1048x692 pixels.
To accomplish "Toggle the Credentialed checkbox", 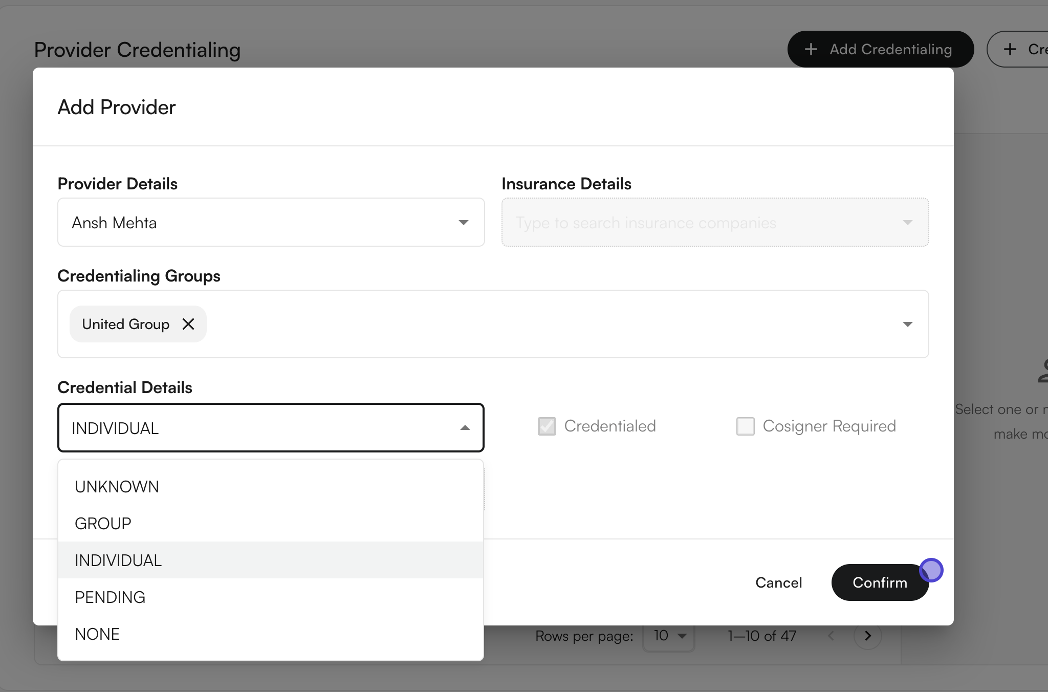I will (x=547, y=426).
